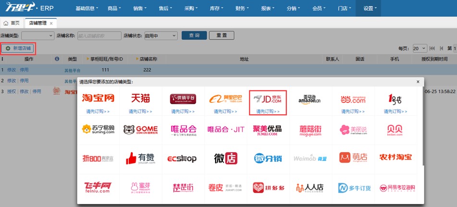The height and width of the screenshot is (207, 457).
Task: Select the 微店 store logo
Action: pyautogui.click(x=225, y=158)
